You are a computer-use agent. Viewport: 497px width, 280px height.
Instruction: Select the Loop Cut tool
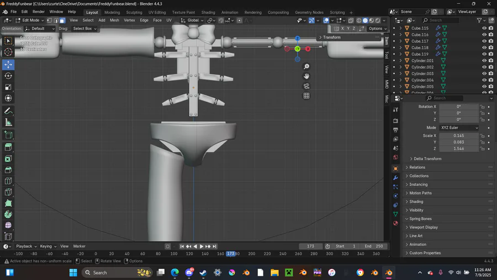point(8,181)
